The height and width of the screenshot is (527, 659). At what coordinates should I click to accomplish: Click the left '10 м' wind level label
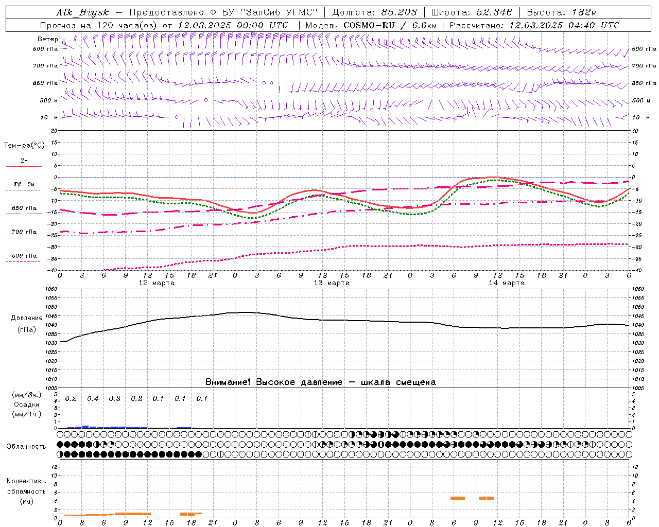[49, 117]
